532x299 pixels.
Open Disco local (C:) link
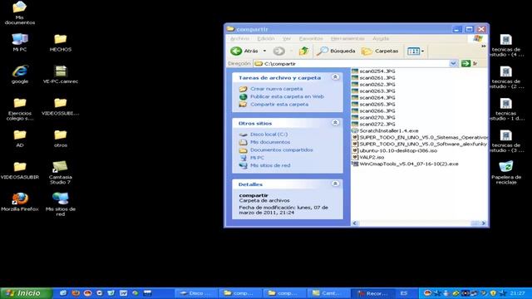coord(268,135)
